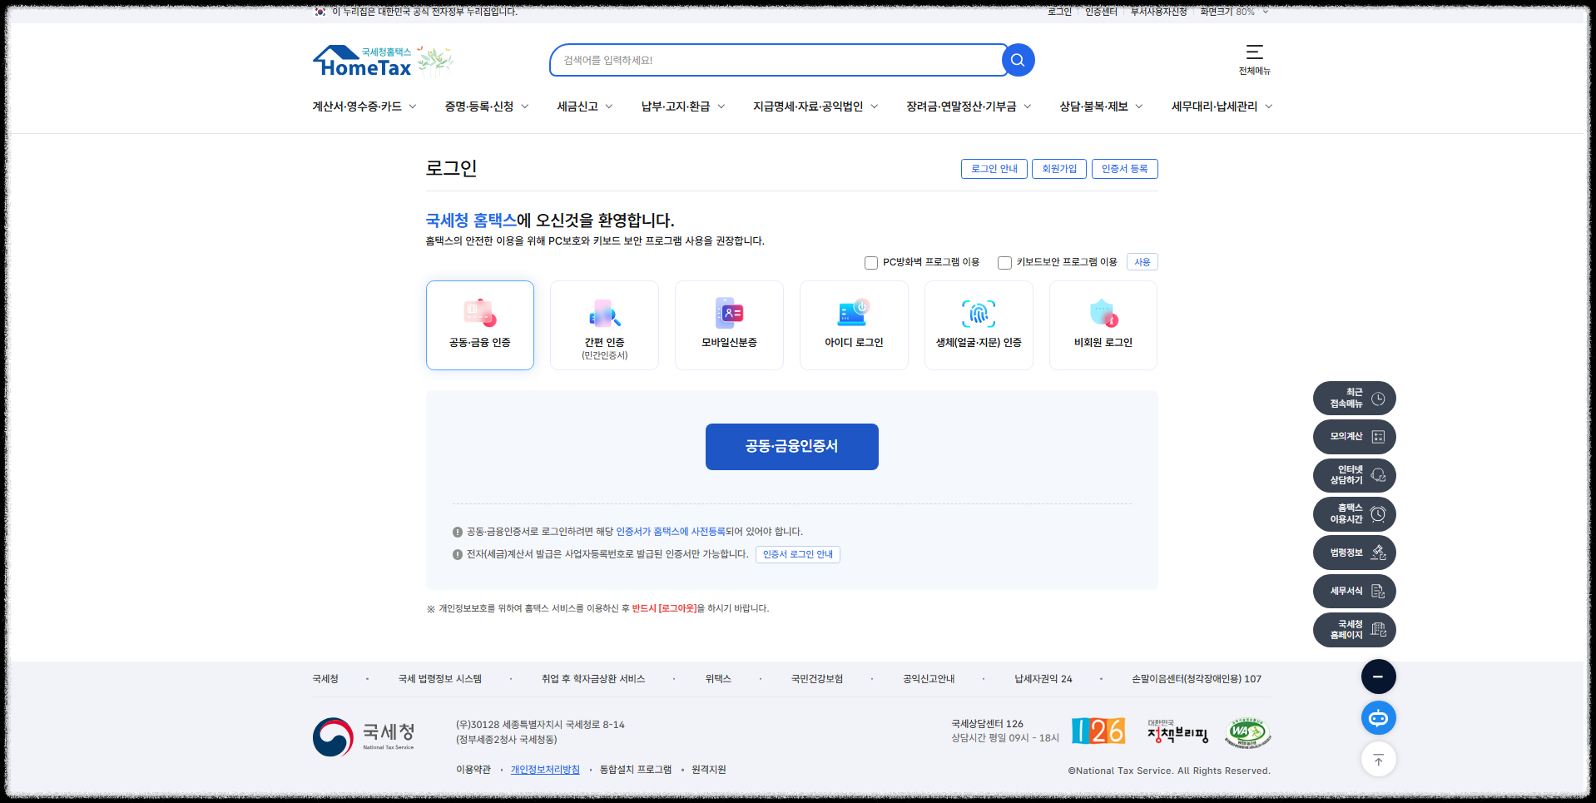Expand 납부·고지·환급 menu
Image resolution: width=1596 pixels, height=803 pixels.
683,107
